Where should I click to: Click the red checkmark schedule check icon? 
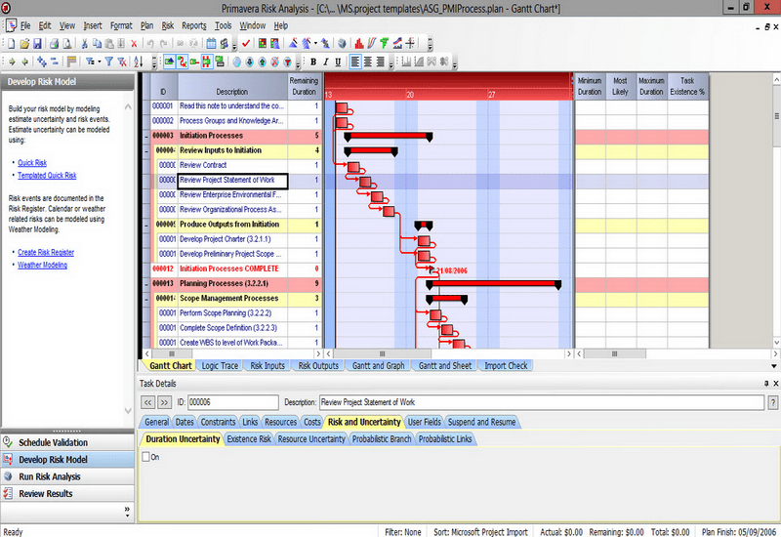tap(246, 44)
